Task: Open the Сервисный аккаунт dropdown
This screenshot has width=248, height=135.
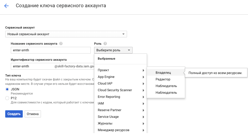Action: (66, 34)
